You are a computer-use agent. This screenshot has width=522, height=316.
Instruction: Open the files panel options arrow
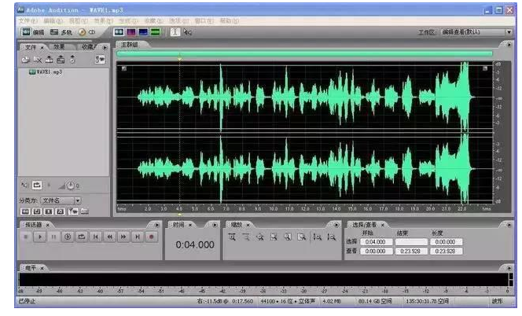pos(105,48)
